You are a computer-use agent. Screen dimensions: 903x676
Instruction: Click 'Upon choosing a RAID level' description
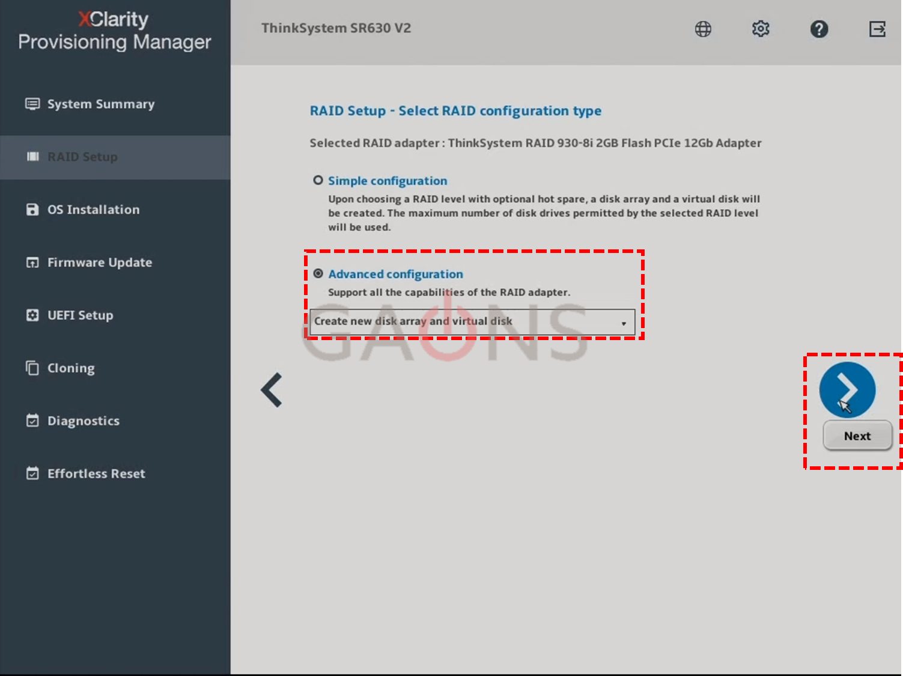(544, 213)
